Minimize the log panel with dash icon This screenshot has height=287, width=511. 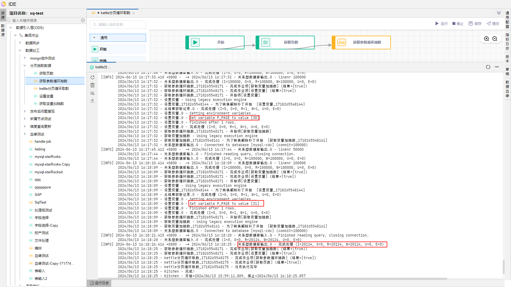497,67
